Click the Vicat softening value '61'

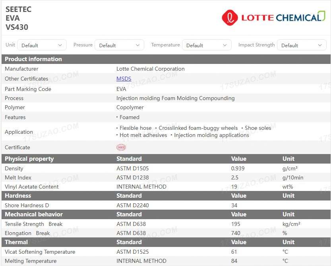[x=234, y=252]
